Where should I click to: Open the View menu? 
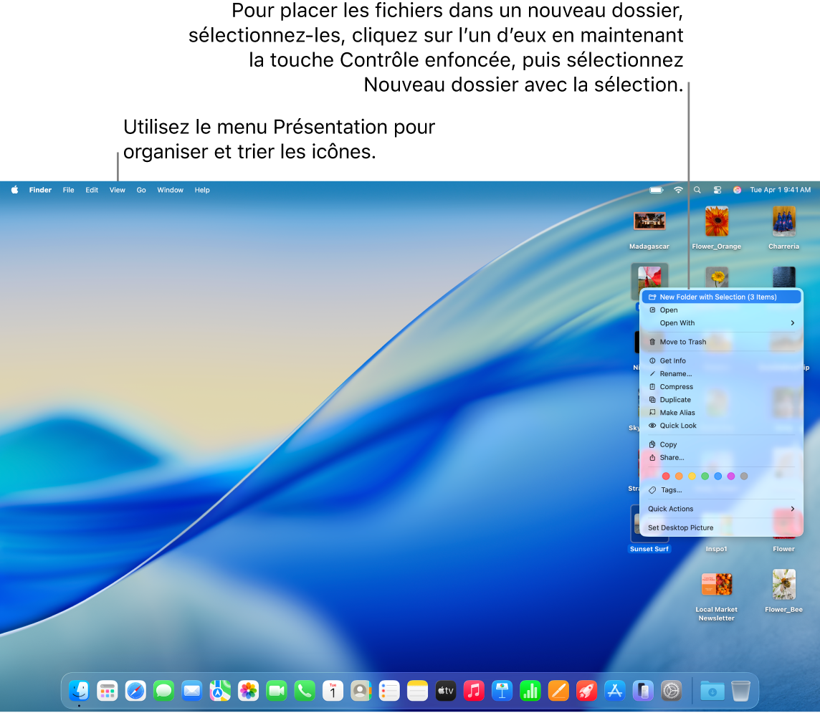118,190
